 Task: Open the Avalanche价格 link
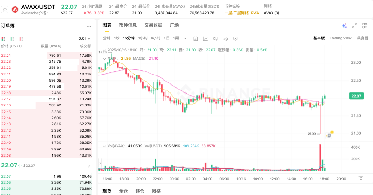click(34, 13)
